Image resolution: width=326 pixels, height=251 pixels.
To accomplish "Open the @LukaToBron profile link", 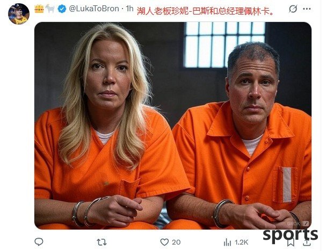I will click(94, 9).
